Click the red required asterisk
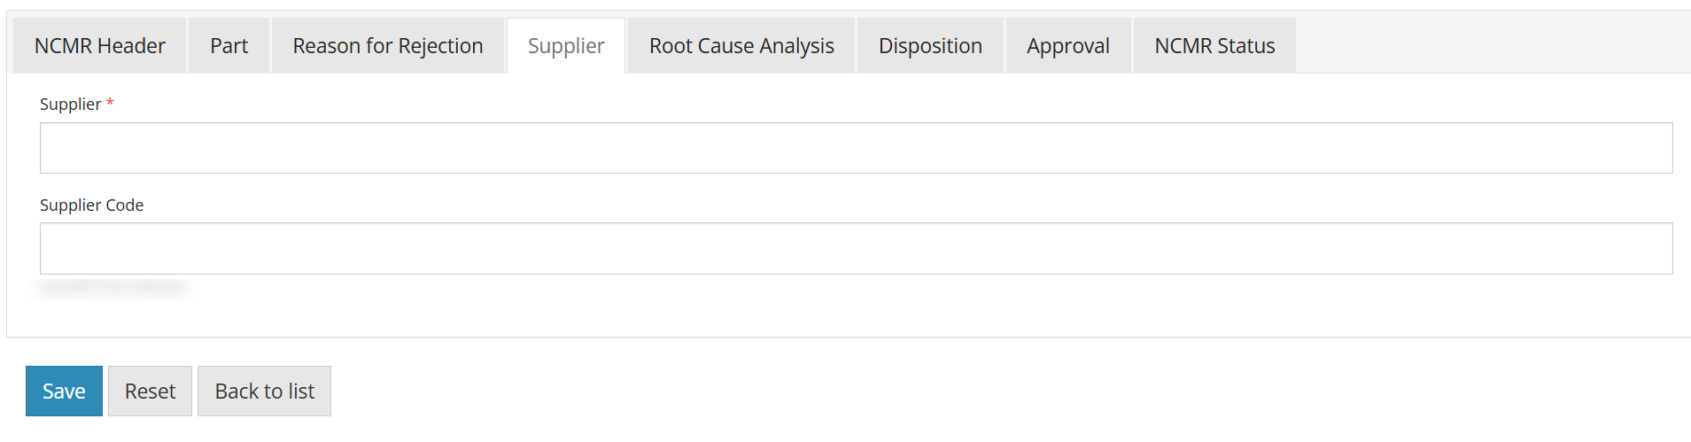Viewport: 1691px width, 442px height. click(x=110, y=104)
